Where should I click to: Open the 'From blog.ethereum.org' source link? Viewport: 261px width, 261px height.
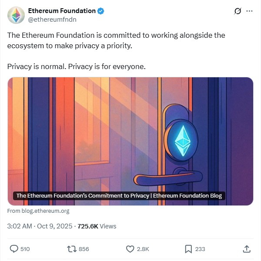38,211
